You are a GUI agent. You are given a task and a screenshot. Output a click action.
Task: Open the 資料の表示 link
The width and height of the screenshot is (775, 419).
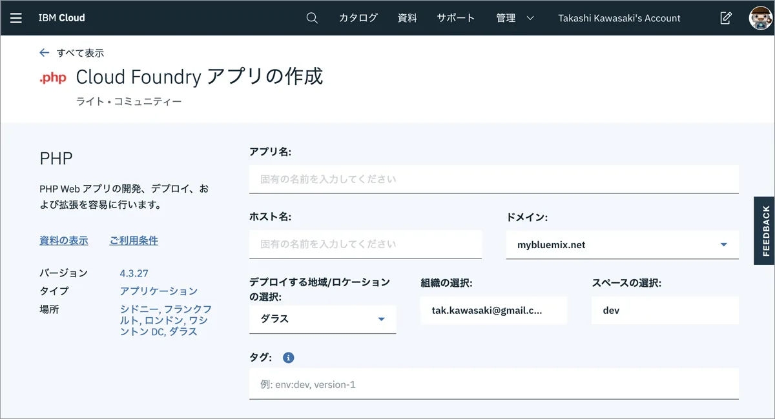tap(64, 240)
